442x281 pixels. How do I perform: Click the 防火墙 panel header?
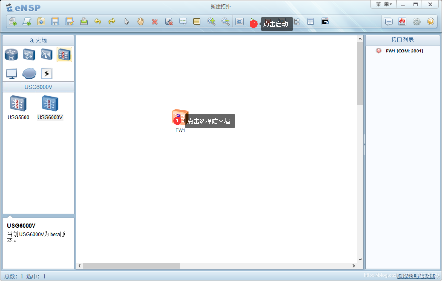38,40
